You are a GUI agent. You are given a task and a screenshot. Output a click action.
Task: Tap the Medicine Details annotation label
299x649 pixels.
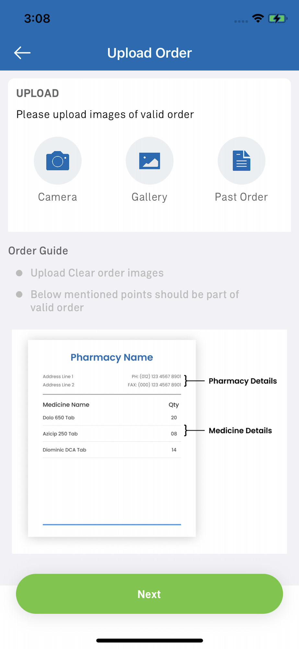tap(240, 431)
